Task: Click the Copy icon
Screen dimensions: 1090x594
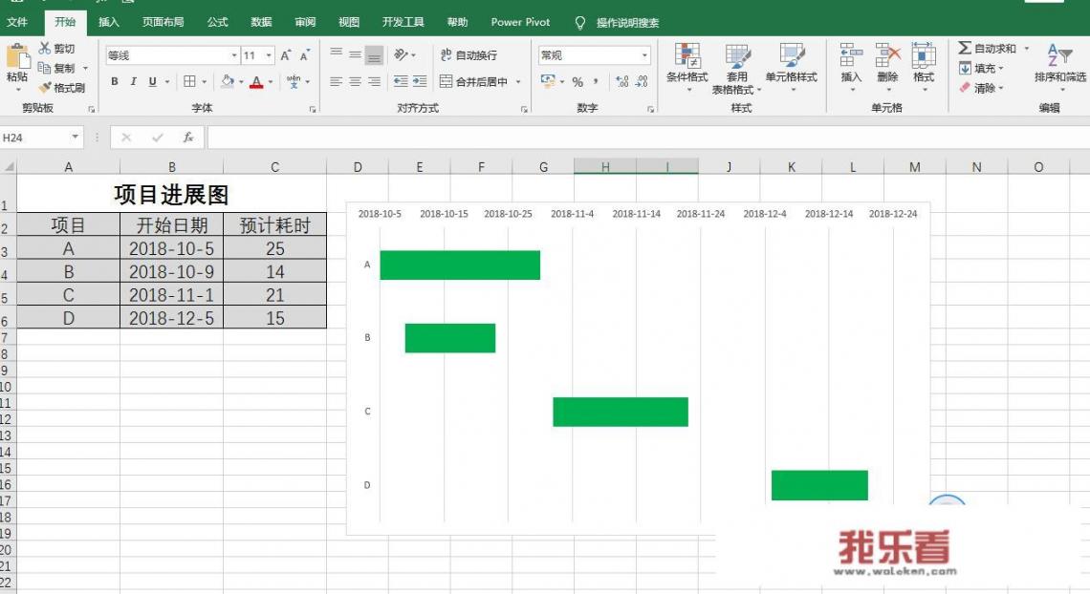Action: [45, 68]
